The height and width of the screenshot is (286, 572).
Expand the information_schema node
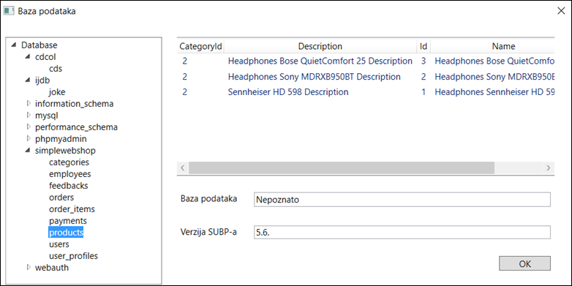(29, 104)
